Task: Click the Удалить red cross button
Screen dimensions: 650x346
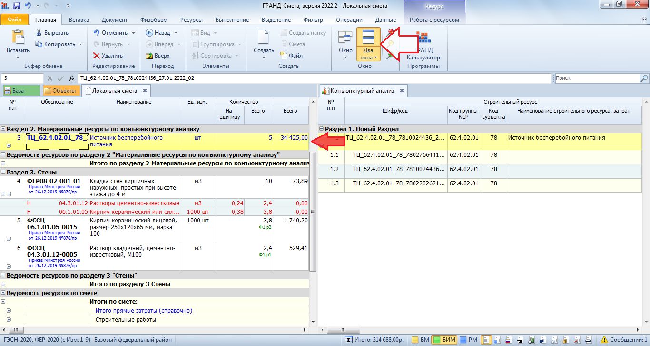Action: 108,56
